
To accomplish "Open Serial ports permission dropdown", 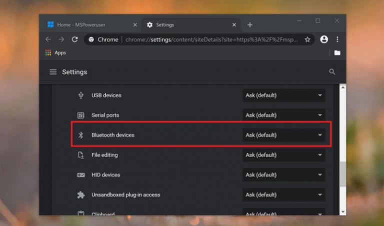I will 284,115.
